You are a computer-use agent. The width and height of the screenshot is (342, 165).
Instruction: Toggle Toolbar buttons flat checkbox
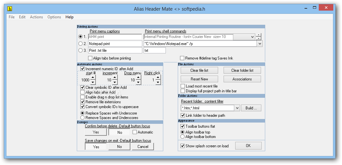pos(182,126)
